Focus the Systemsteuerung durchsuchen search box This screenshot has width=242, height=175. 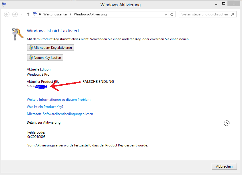pyautogui.click(x=207, y=14)
